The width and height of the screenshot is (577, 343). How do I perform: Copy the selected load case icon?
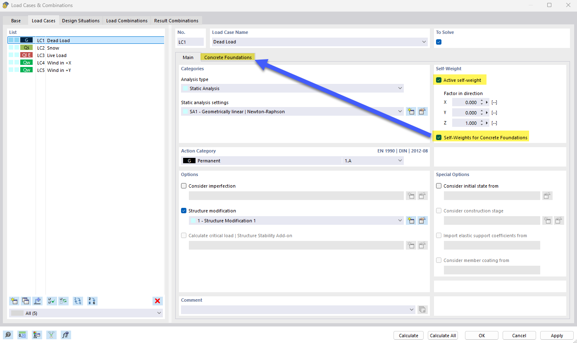[x=26, y=301]
